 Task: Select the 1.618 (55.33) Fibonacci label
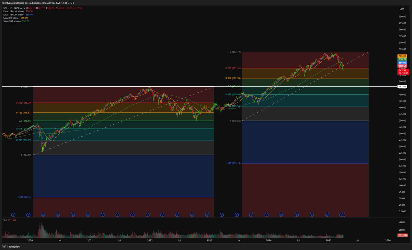tap(24, 197)
